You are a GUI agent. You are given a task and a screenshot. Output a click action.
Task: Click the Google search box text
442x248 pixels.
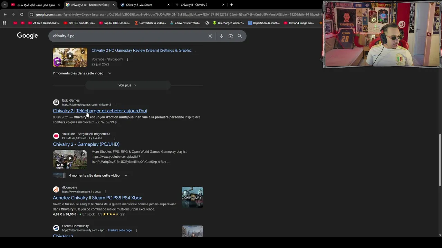(x=64, y=36)
